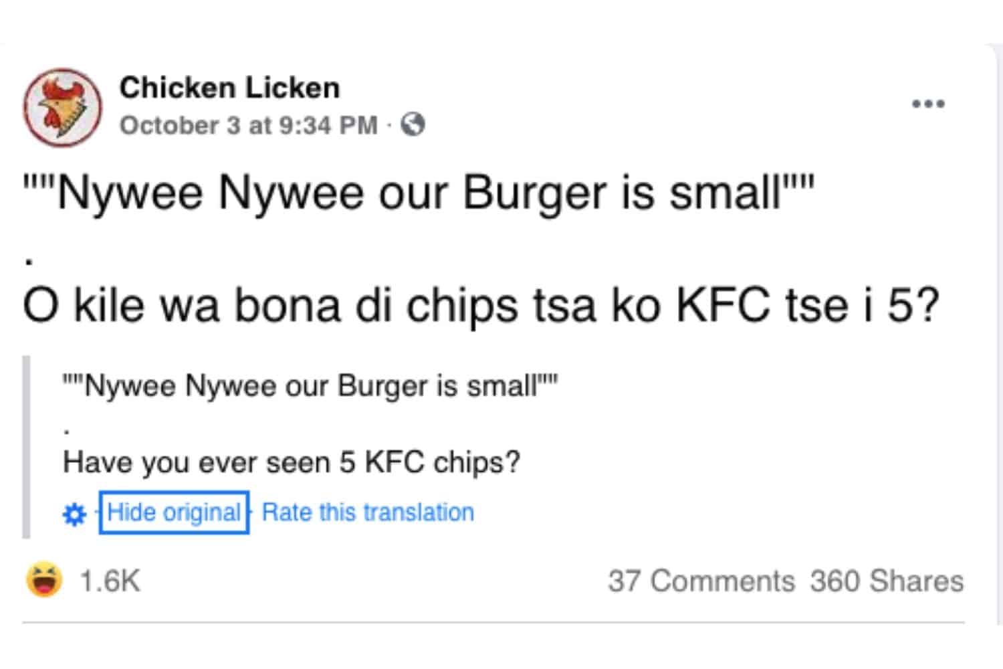Click the "O kile wa bona di chips" line
Screen dimensions: 1003x669
[x=481, y=306]
